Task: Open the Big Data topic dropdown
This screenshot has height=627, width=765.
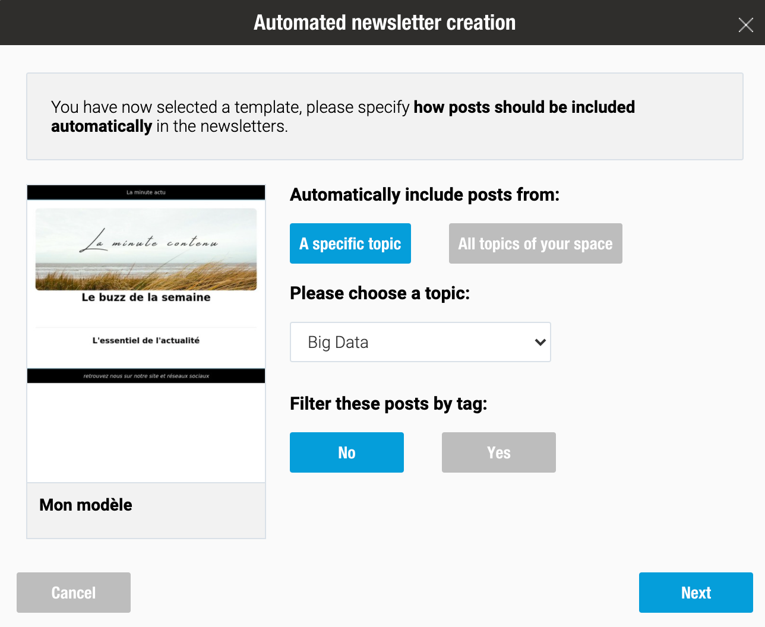Action: (421, 342)
